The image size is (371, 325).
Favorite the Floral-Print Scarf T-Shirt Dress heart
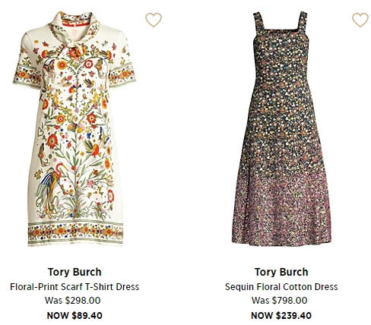coord(154,20)
